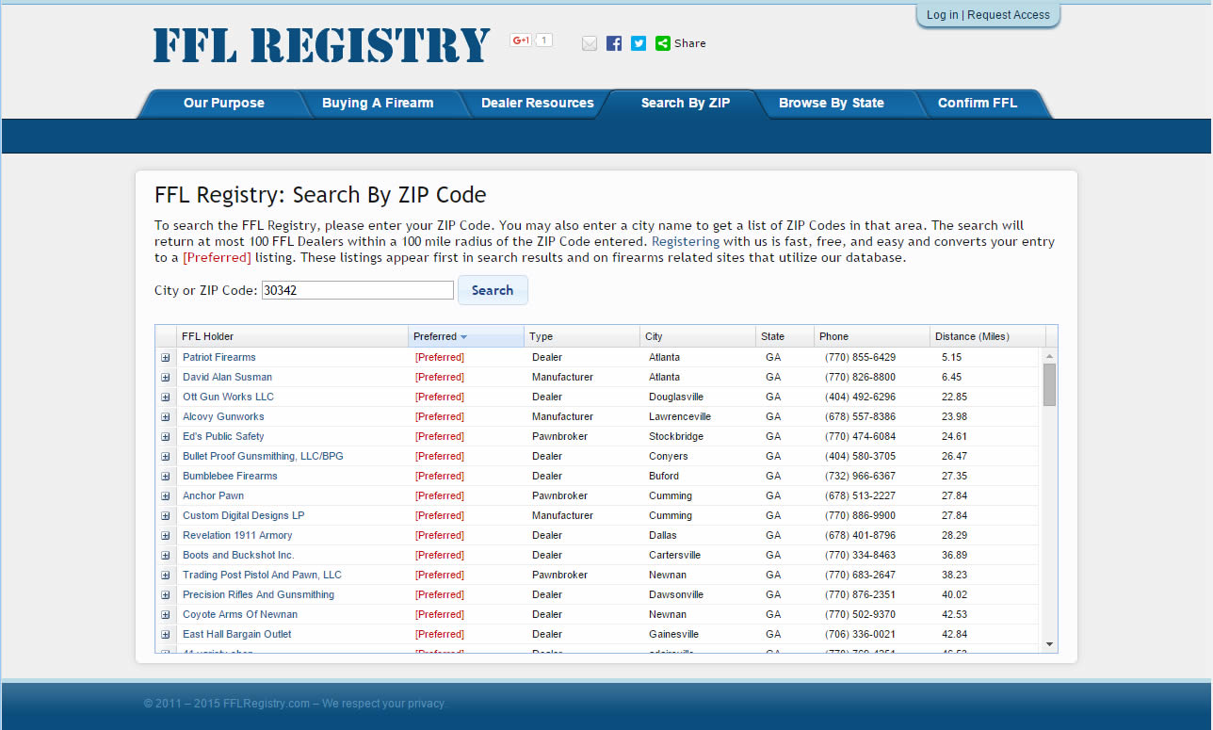Expand the Ed's Public Safety row

click(166, 437)
